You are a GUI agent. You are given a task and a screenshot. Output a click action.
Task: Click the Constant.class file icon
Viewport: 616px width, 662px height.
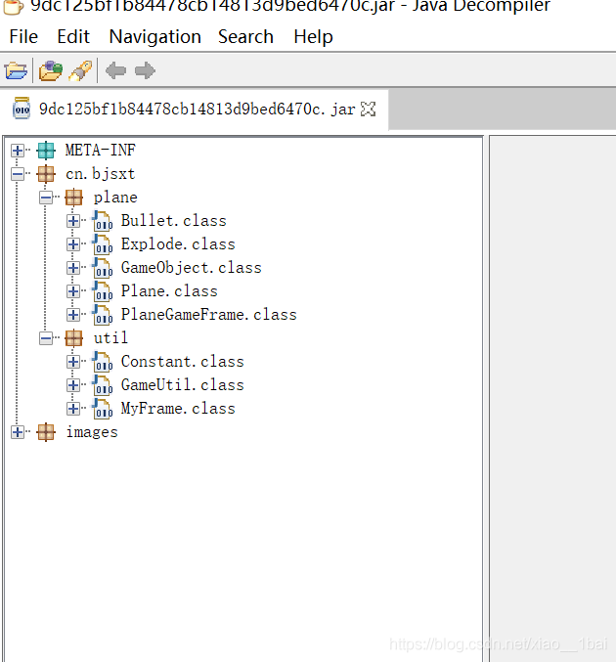coord(103,362)
